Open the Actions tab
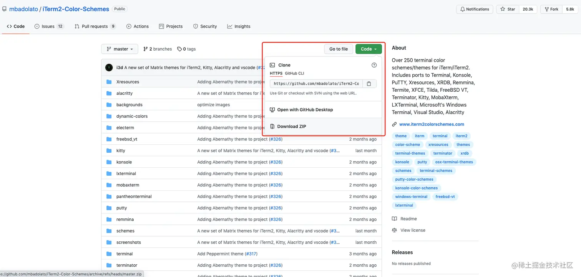 coord(138,26)
